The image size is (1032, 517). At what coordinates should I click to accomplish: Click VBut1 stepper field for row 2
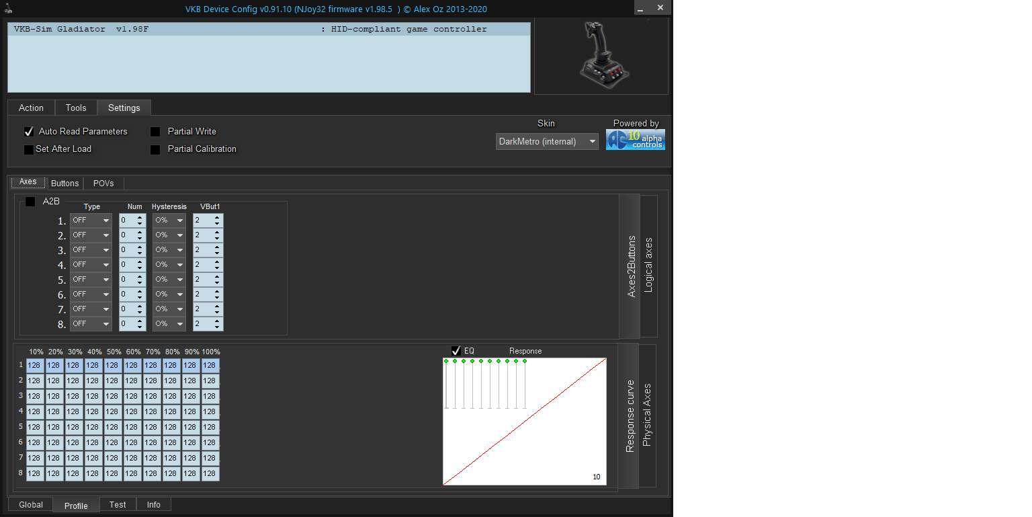pos(208,235)
